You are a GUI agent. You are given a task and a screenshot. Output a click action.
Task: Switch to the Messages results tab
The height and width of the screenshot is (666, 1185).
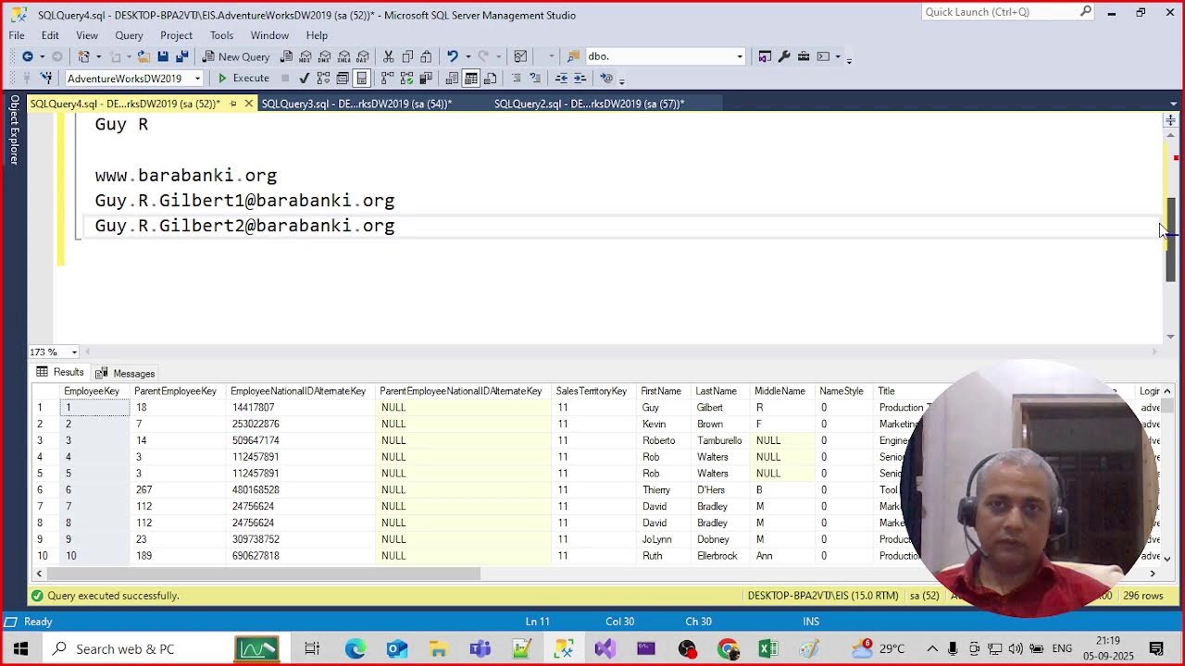[x=125, y=373]
